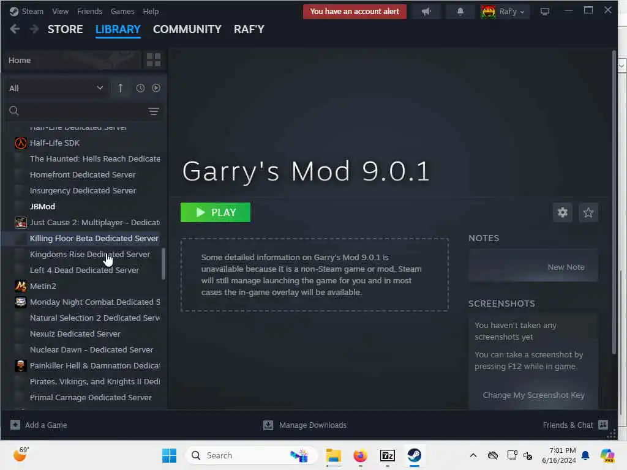
Task: Click the Metin2 game icon
Action: click(21, 286)
